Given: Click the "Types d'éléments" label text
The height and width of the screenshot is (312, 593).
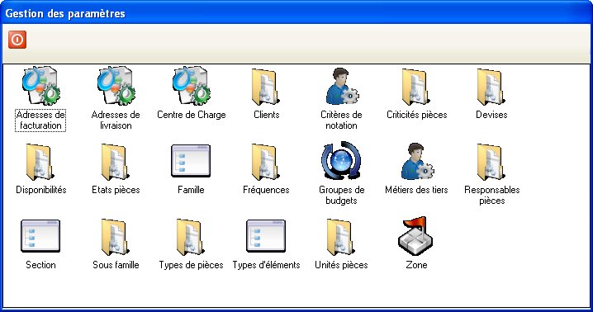Looking at the screenshot, I should click(x=266, y=265).
